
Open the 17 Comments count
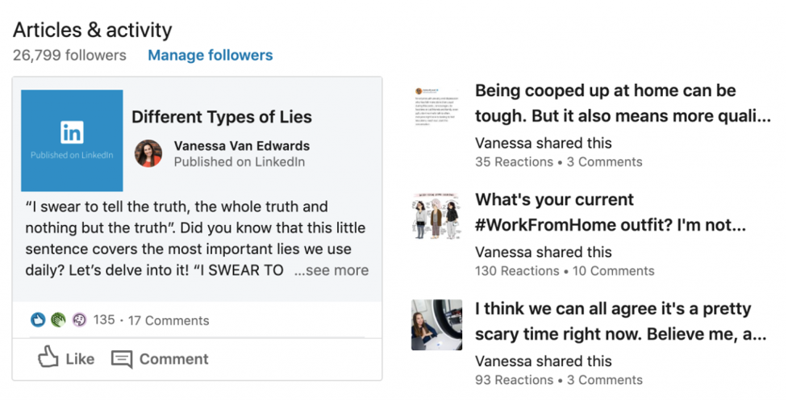point(169,320)
